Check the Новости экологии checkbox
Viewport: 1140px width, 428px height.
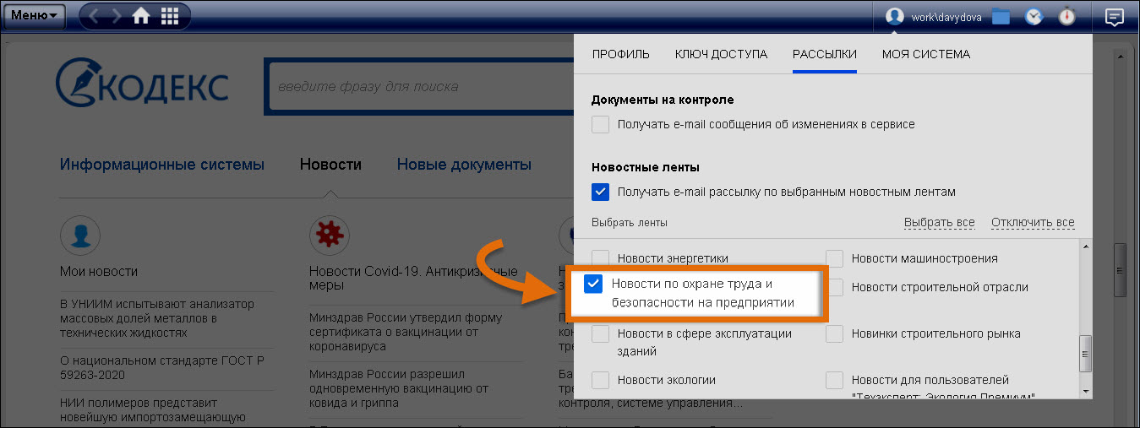601,380
